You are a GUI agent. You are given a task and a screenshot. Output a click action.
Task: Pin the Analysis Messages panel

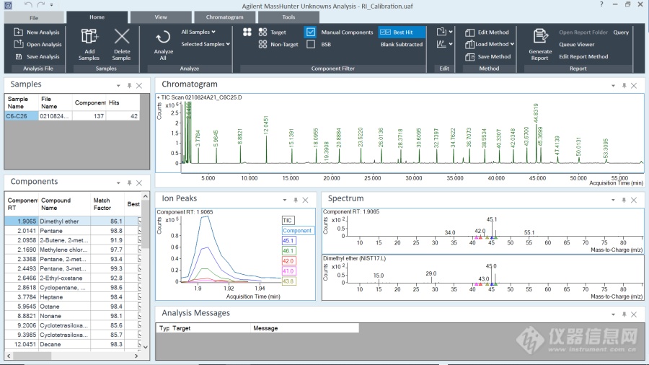(x=624, y=315)
